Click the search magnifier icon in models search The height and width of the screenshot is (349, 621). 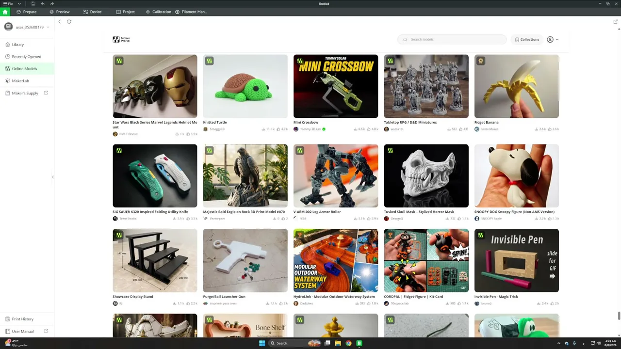pyautogui.click(x=405, y=39)
